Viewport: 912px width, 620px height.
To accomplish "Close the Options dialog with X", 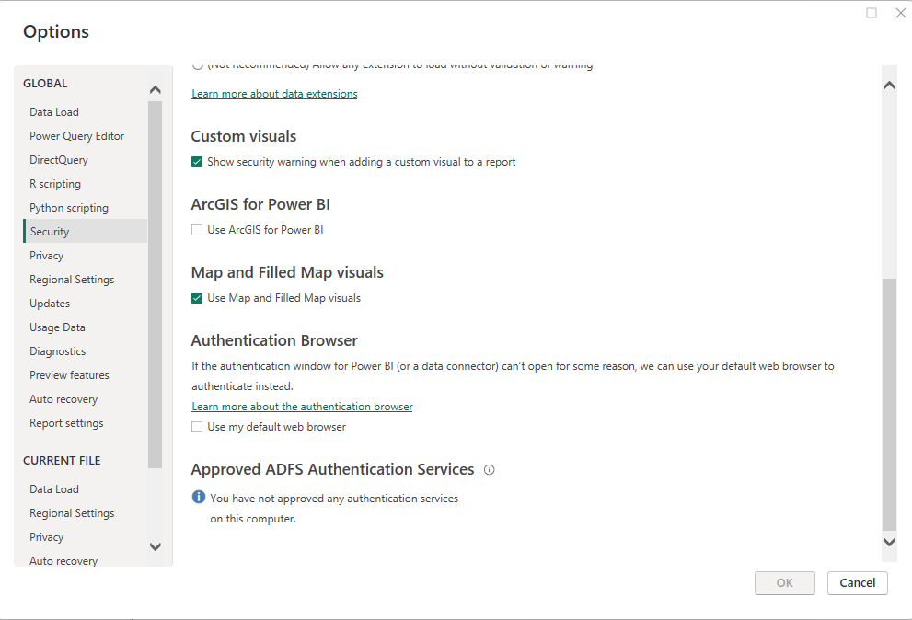I will [x=900, y=13].
